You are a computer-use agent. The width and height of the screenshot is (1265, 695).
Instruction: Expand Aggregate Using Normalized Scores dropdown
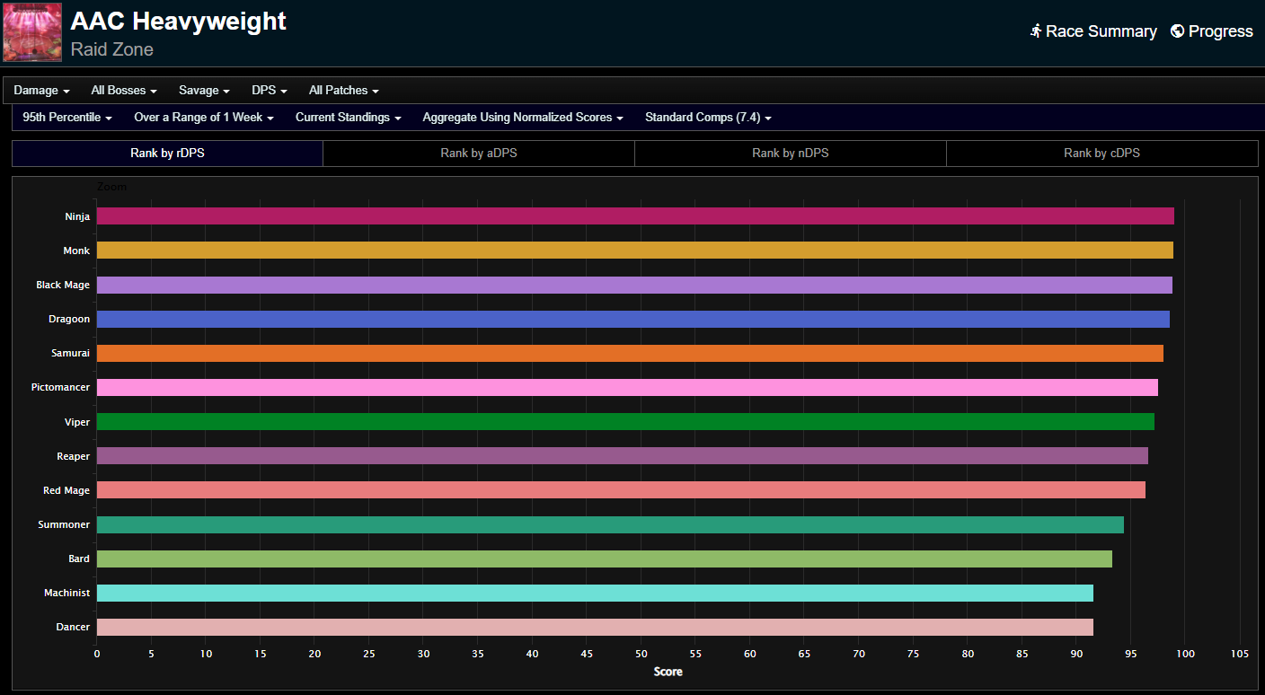[523, 118]
